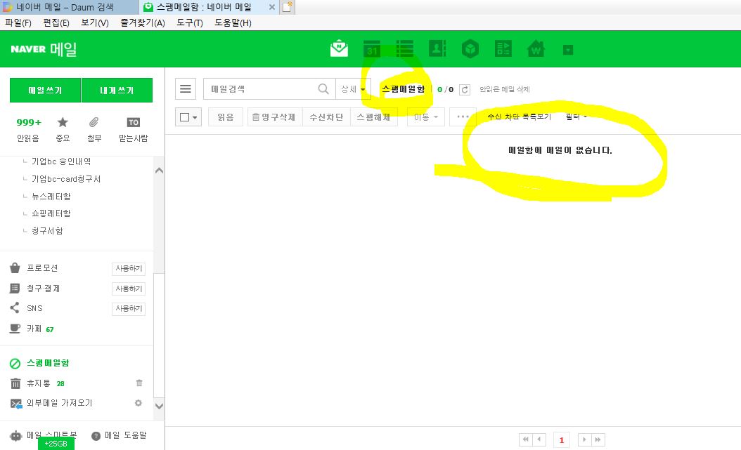The height and width of the screenshot is (450, 741).
Task: Toggle the sidebar with hamburger menu button
Action: tap(186, 89)
